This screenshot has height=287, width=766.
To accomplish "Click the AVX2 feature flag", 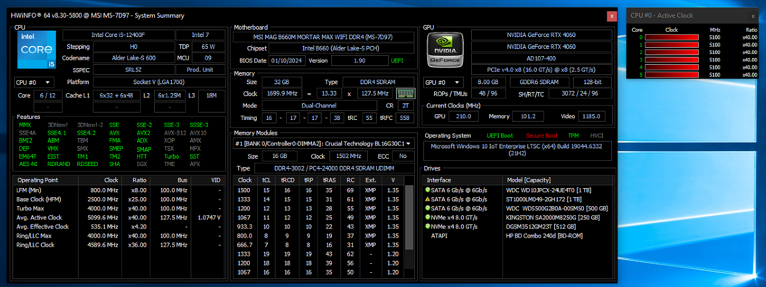I will [x=143, y=132].
